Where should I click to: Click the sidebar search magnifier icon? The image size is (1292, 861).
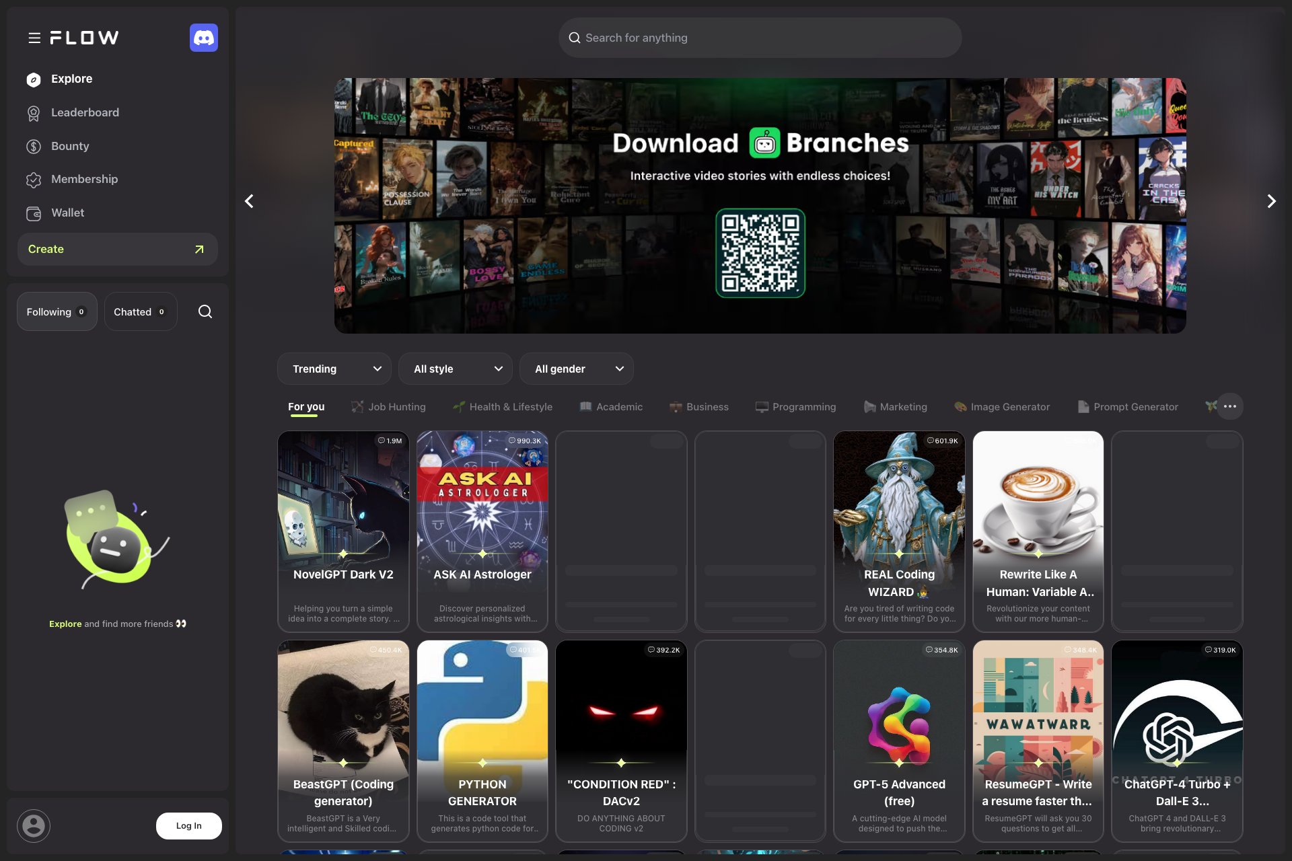coord(205,311)
